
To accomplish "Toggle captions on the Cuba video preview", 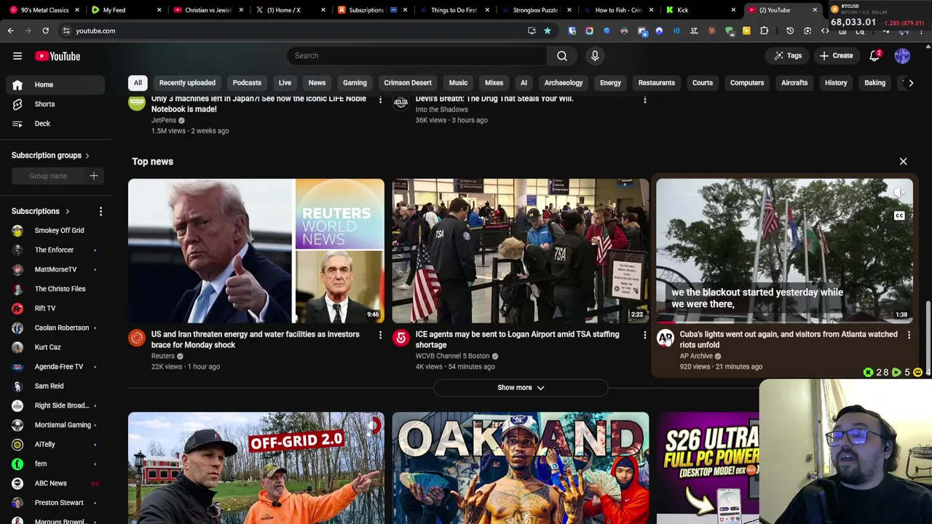I will click(899, 215).
